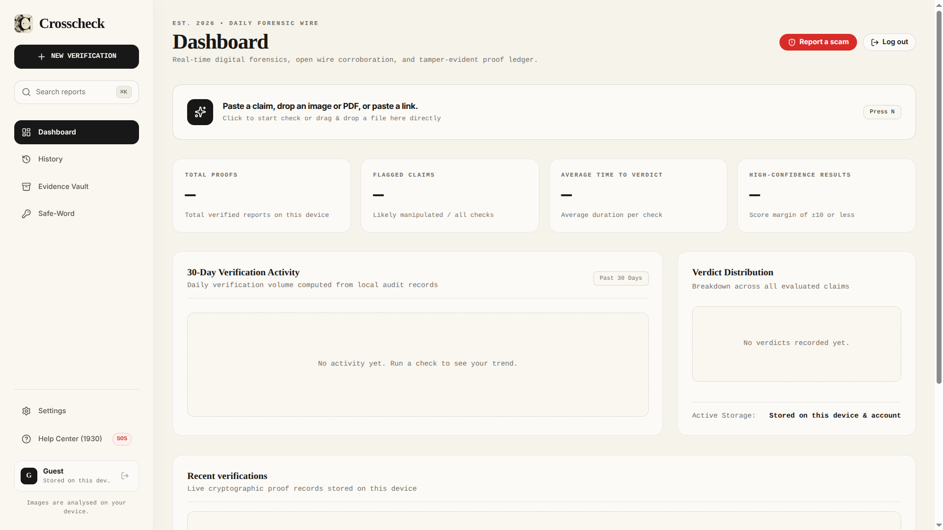
Task: Click the sign-out icon beside Guest
Action: tap(125, 476)
